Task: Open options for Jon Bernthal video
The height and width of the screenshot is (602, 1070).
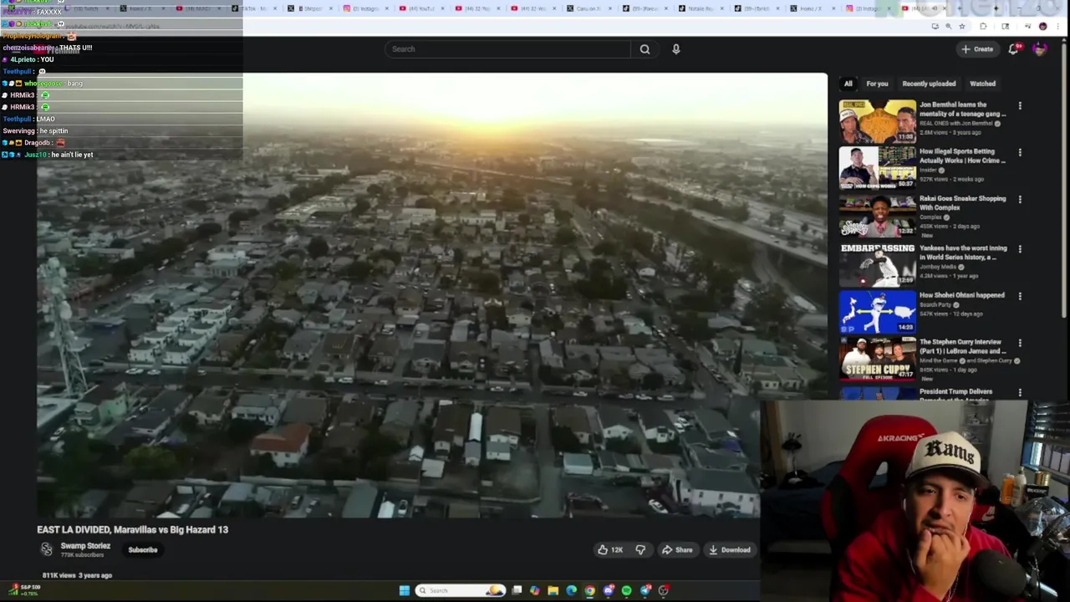Action: pos(1020,106)
